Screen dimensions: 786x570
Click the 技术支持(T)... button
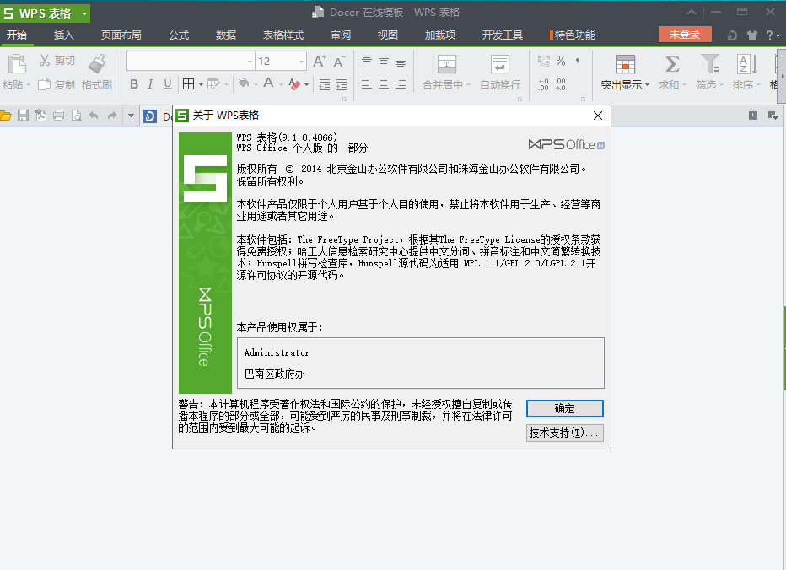564,433
